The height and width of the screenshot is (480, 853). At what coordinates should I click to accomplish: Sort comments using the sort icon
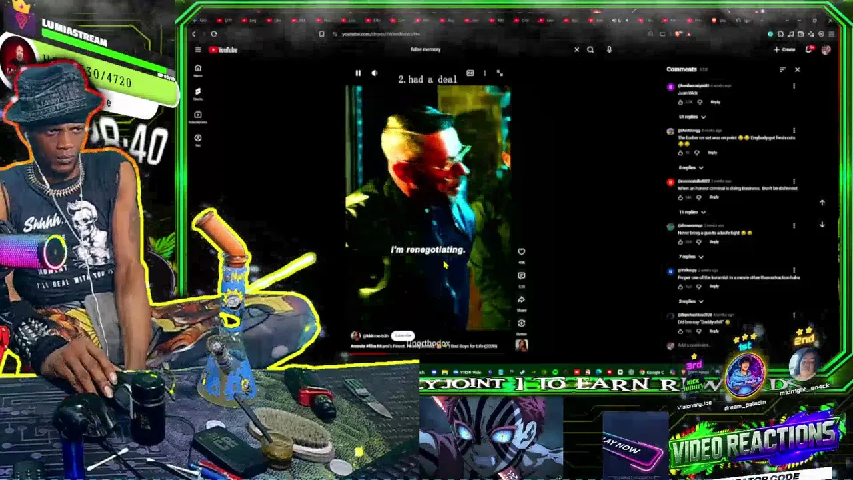point(782,69)
